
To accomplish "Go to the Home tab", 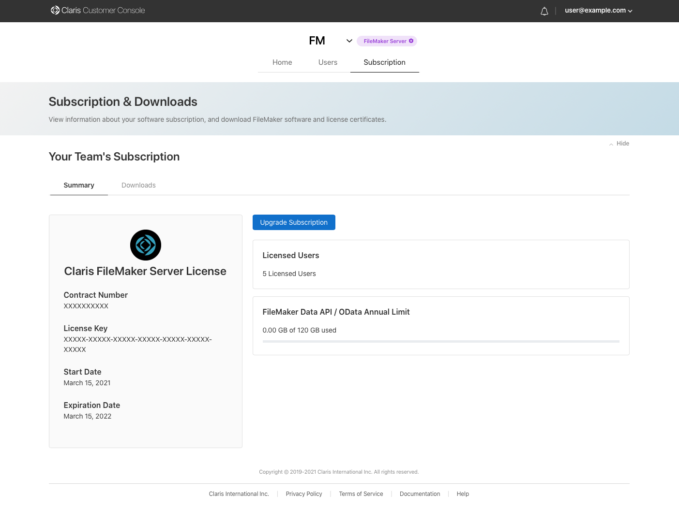I will (x=282, y=62).
